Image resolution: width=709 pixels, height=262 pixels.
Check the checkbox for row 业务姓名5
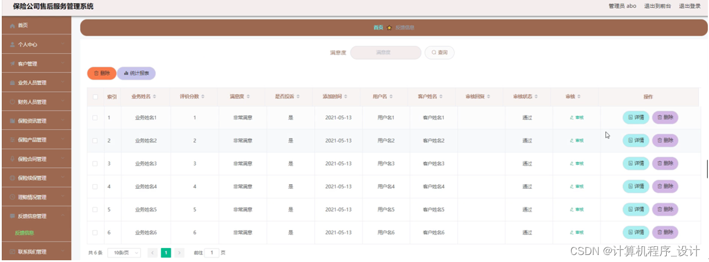(95, 209)
